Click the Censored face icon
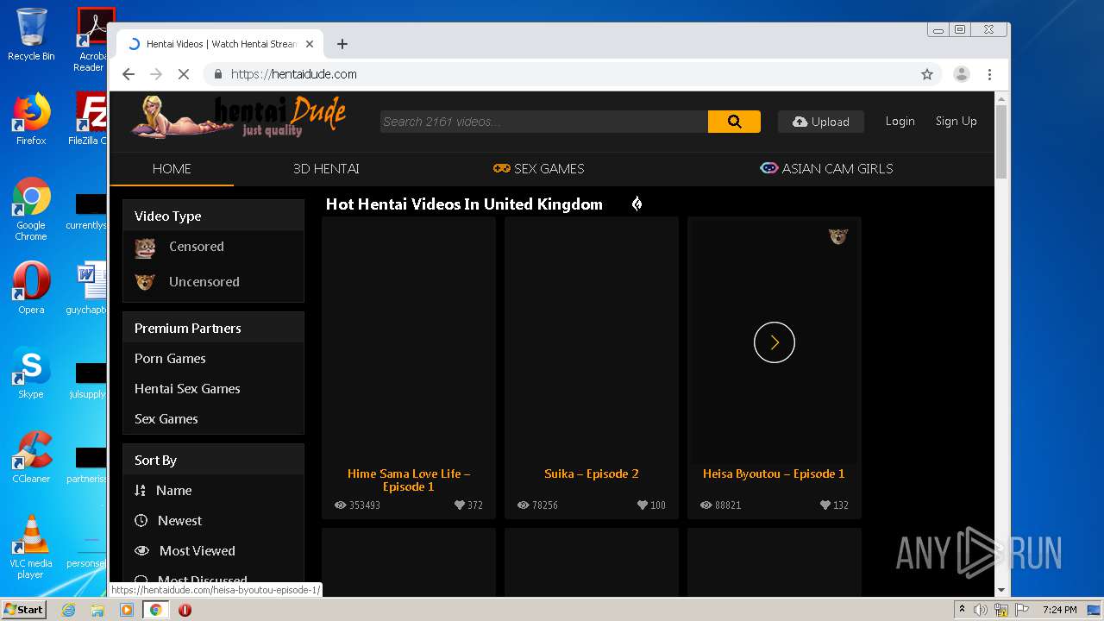Image resolution: width=1104 pixels, height=621 pixels. [x=145, y=248]
